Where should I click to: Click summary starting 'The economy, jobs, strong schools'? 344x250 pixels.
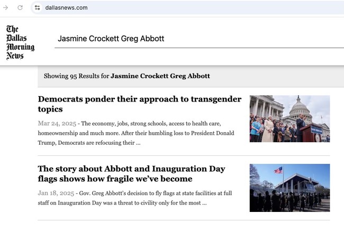click(x=136, y=133)
